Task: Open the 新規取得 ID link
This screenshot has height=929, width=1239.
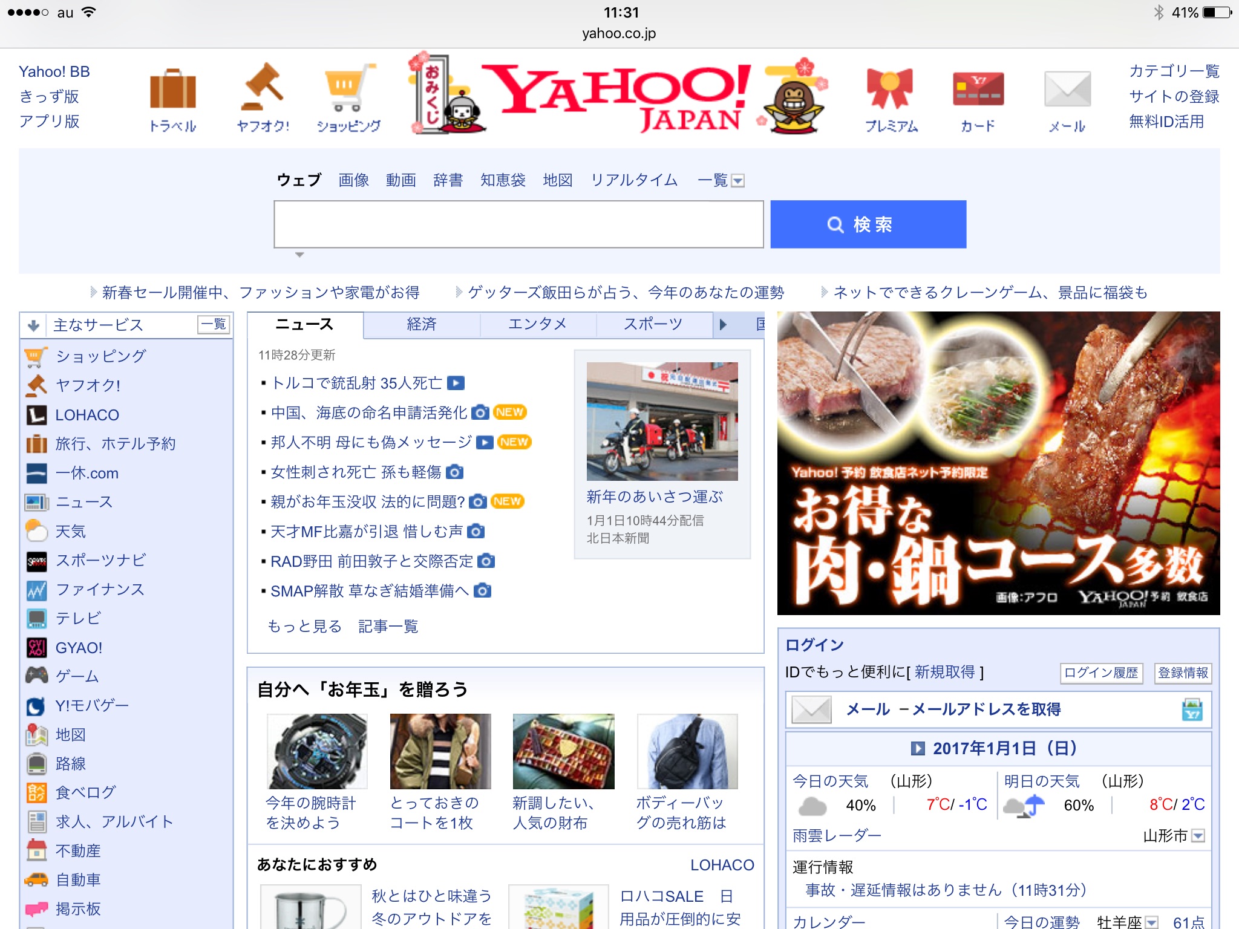Action: [945, 672]
